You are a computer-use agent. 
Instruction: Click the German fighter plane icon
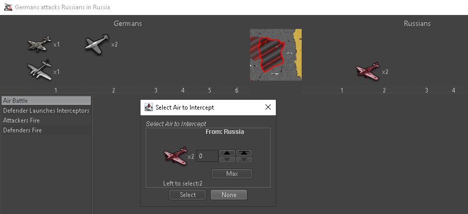97,44
